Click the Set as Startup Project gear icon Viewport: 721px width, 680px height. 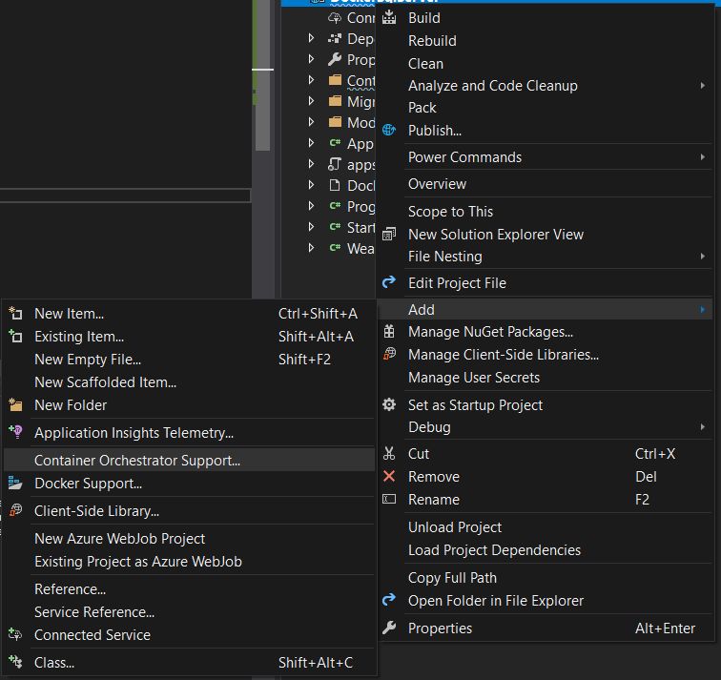coord(389,404)
